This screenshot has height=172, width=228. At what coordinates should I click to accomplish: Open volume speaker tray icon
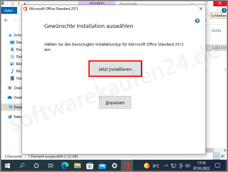(188, 166)
